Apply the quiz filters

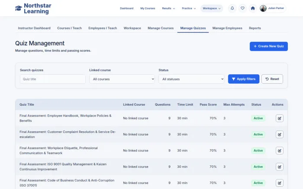coord(243,79)
